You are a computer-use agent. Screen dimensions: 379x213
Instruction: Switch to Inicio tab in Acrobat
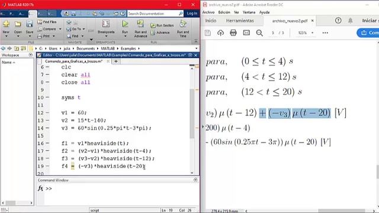click(x=211, y=21)
